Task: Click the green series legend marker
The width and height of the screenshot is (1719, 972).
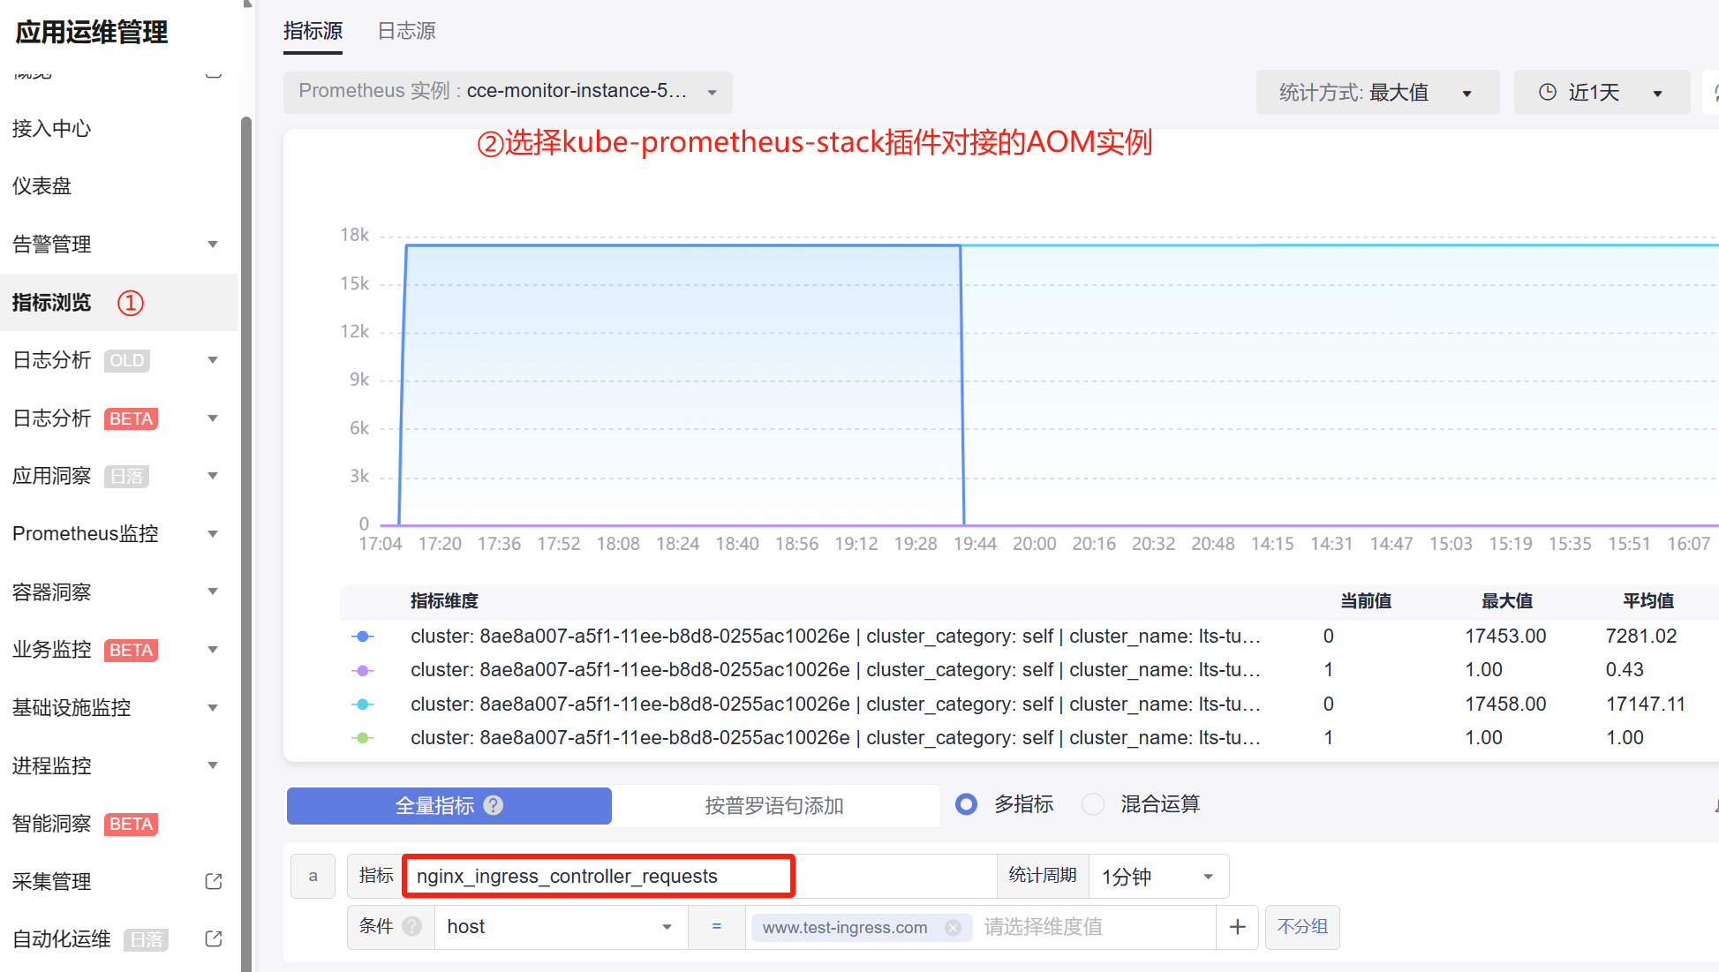Action: 363,738
